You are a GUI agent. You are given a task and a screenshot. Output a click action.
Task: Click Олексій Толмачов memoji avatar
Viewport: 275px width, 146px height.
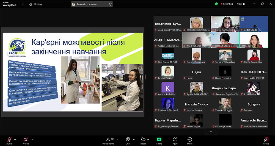(x=196, y=56)
